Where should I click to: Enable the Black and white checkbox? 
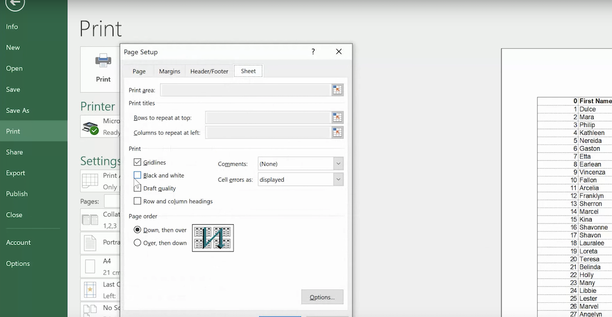point(138,175)
